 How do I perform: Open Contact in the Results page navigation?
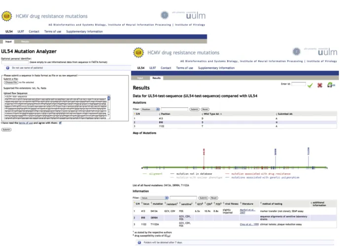[x=166, y=68]
